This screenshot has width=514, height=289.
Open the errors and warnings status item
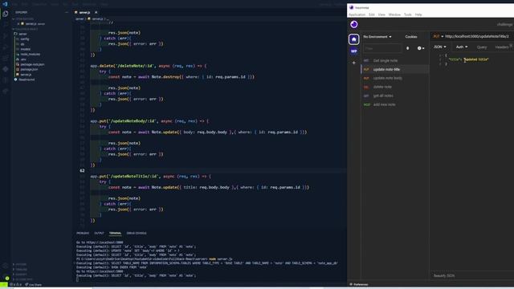[16, 284]
